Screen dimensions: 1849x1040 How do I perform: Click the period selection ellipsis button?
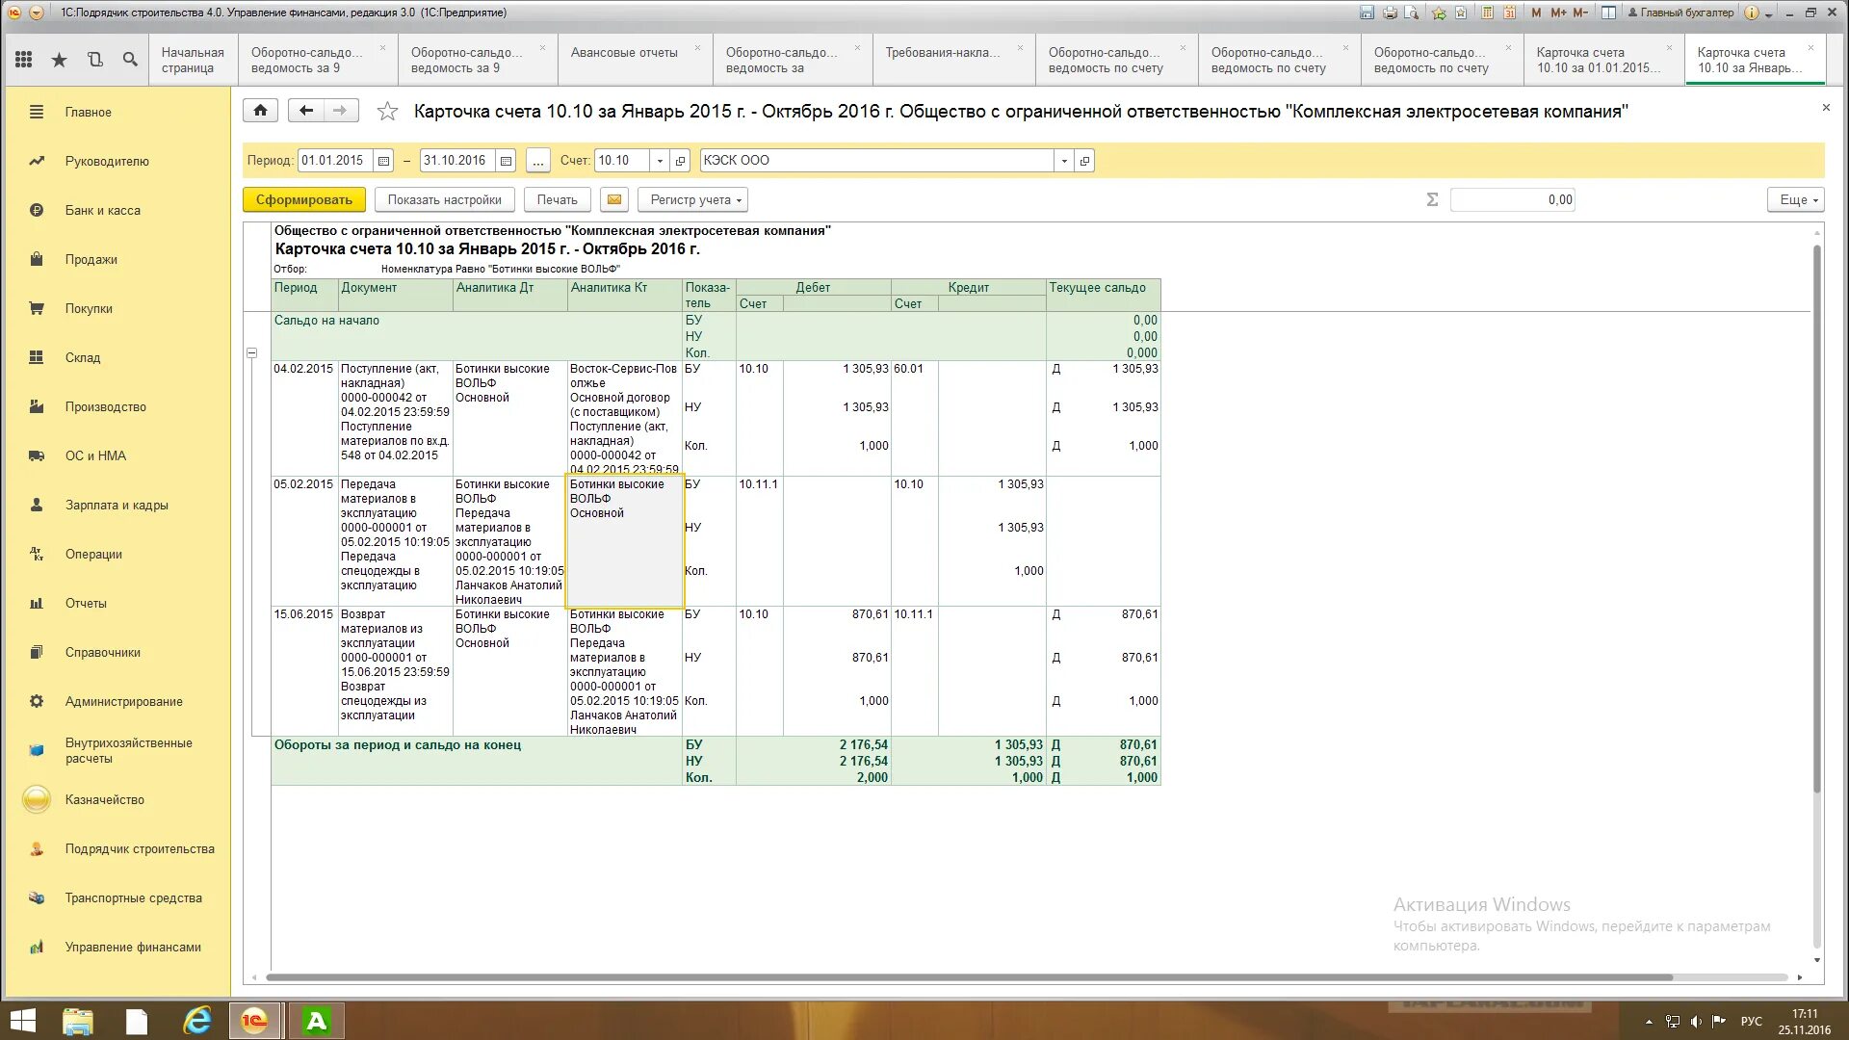click(538, 161)
